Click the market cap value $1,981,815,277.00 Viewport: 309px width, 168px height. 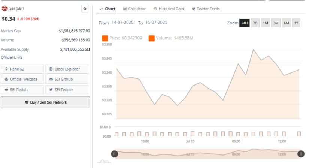coord(74,31)
